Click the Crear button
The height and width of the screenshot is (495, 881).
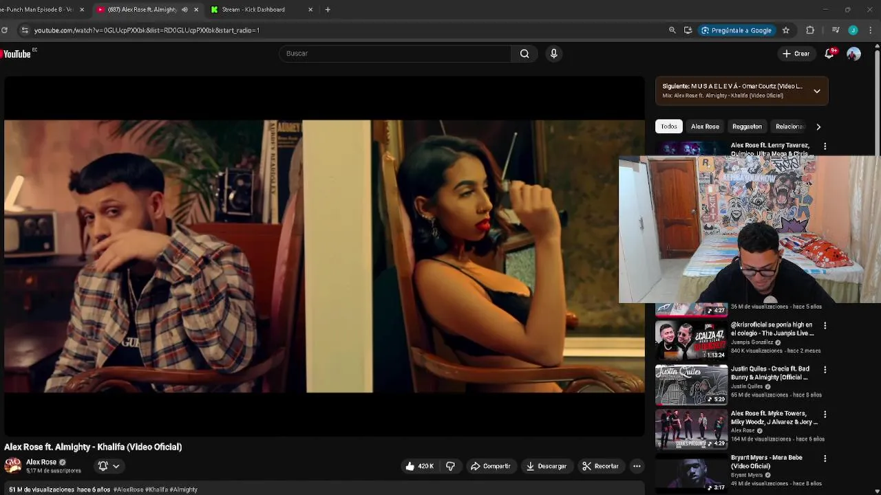tap(796, 54)
